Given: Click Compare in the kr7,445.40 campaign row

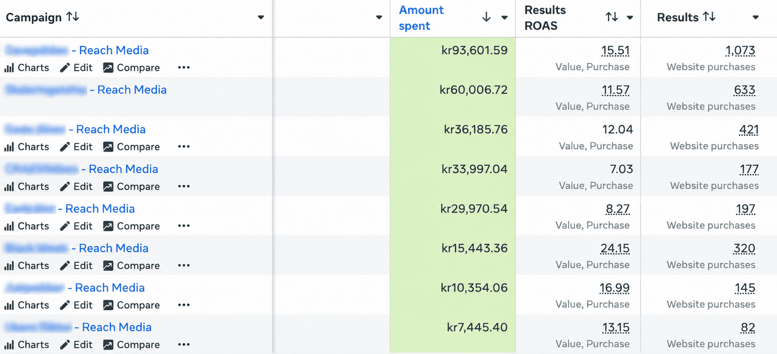Looking at the screenshot, I should (x=132, y=345).
